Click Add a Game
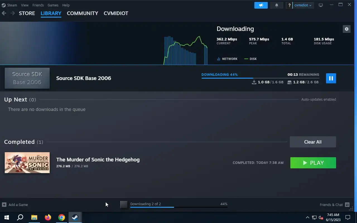 pos(15,205)
